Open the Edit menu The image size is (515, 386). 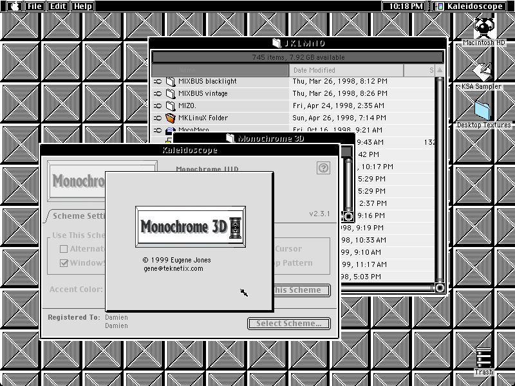pyautogui.click(x=58, y=6)
